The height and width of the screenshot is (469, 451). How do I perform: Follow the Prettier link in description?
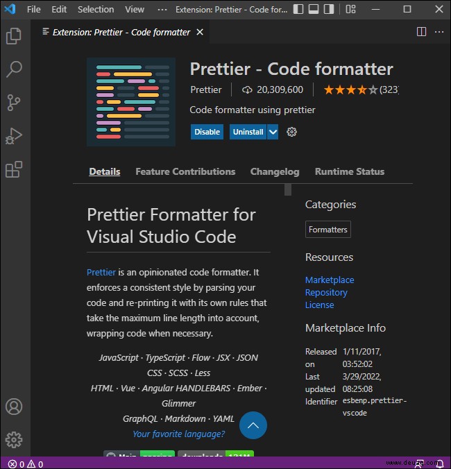tap(101, 272)
